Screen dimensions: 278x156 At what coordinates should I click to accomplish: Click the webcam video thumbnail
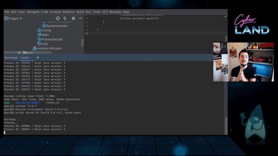[243, 62]
